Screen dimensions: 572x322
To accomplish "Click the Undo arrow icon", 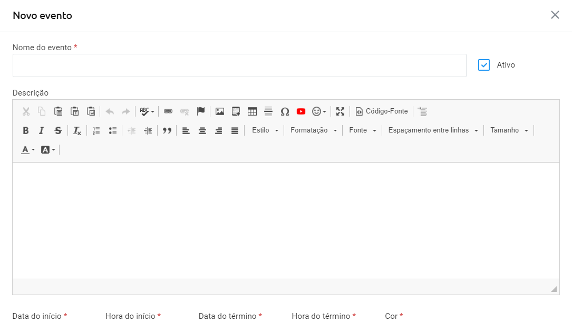I will pos(110,111).
